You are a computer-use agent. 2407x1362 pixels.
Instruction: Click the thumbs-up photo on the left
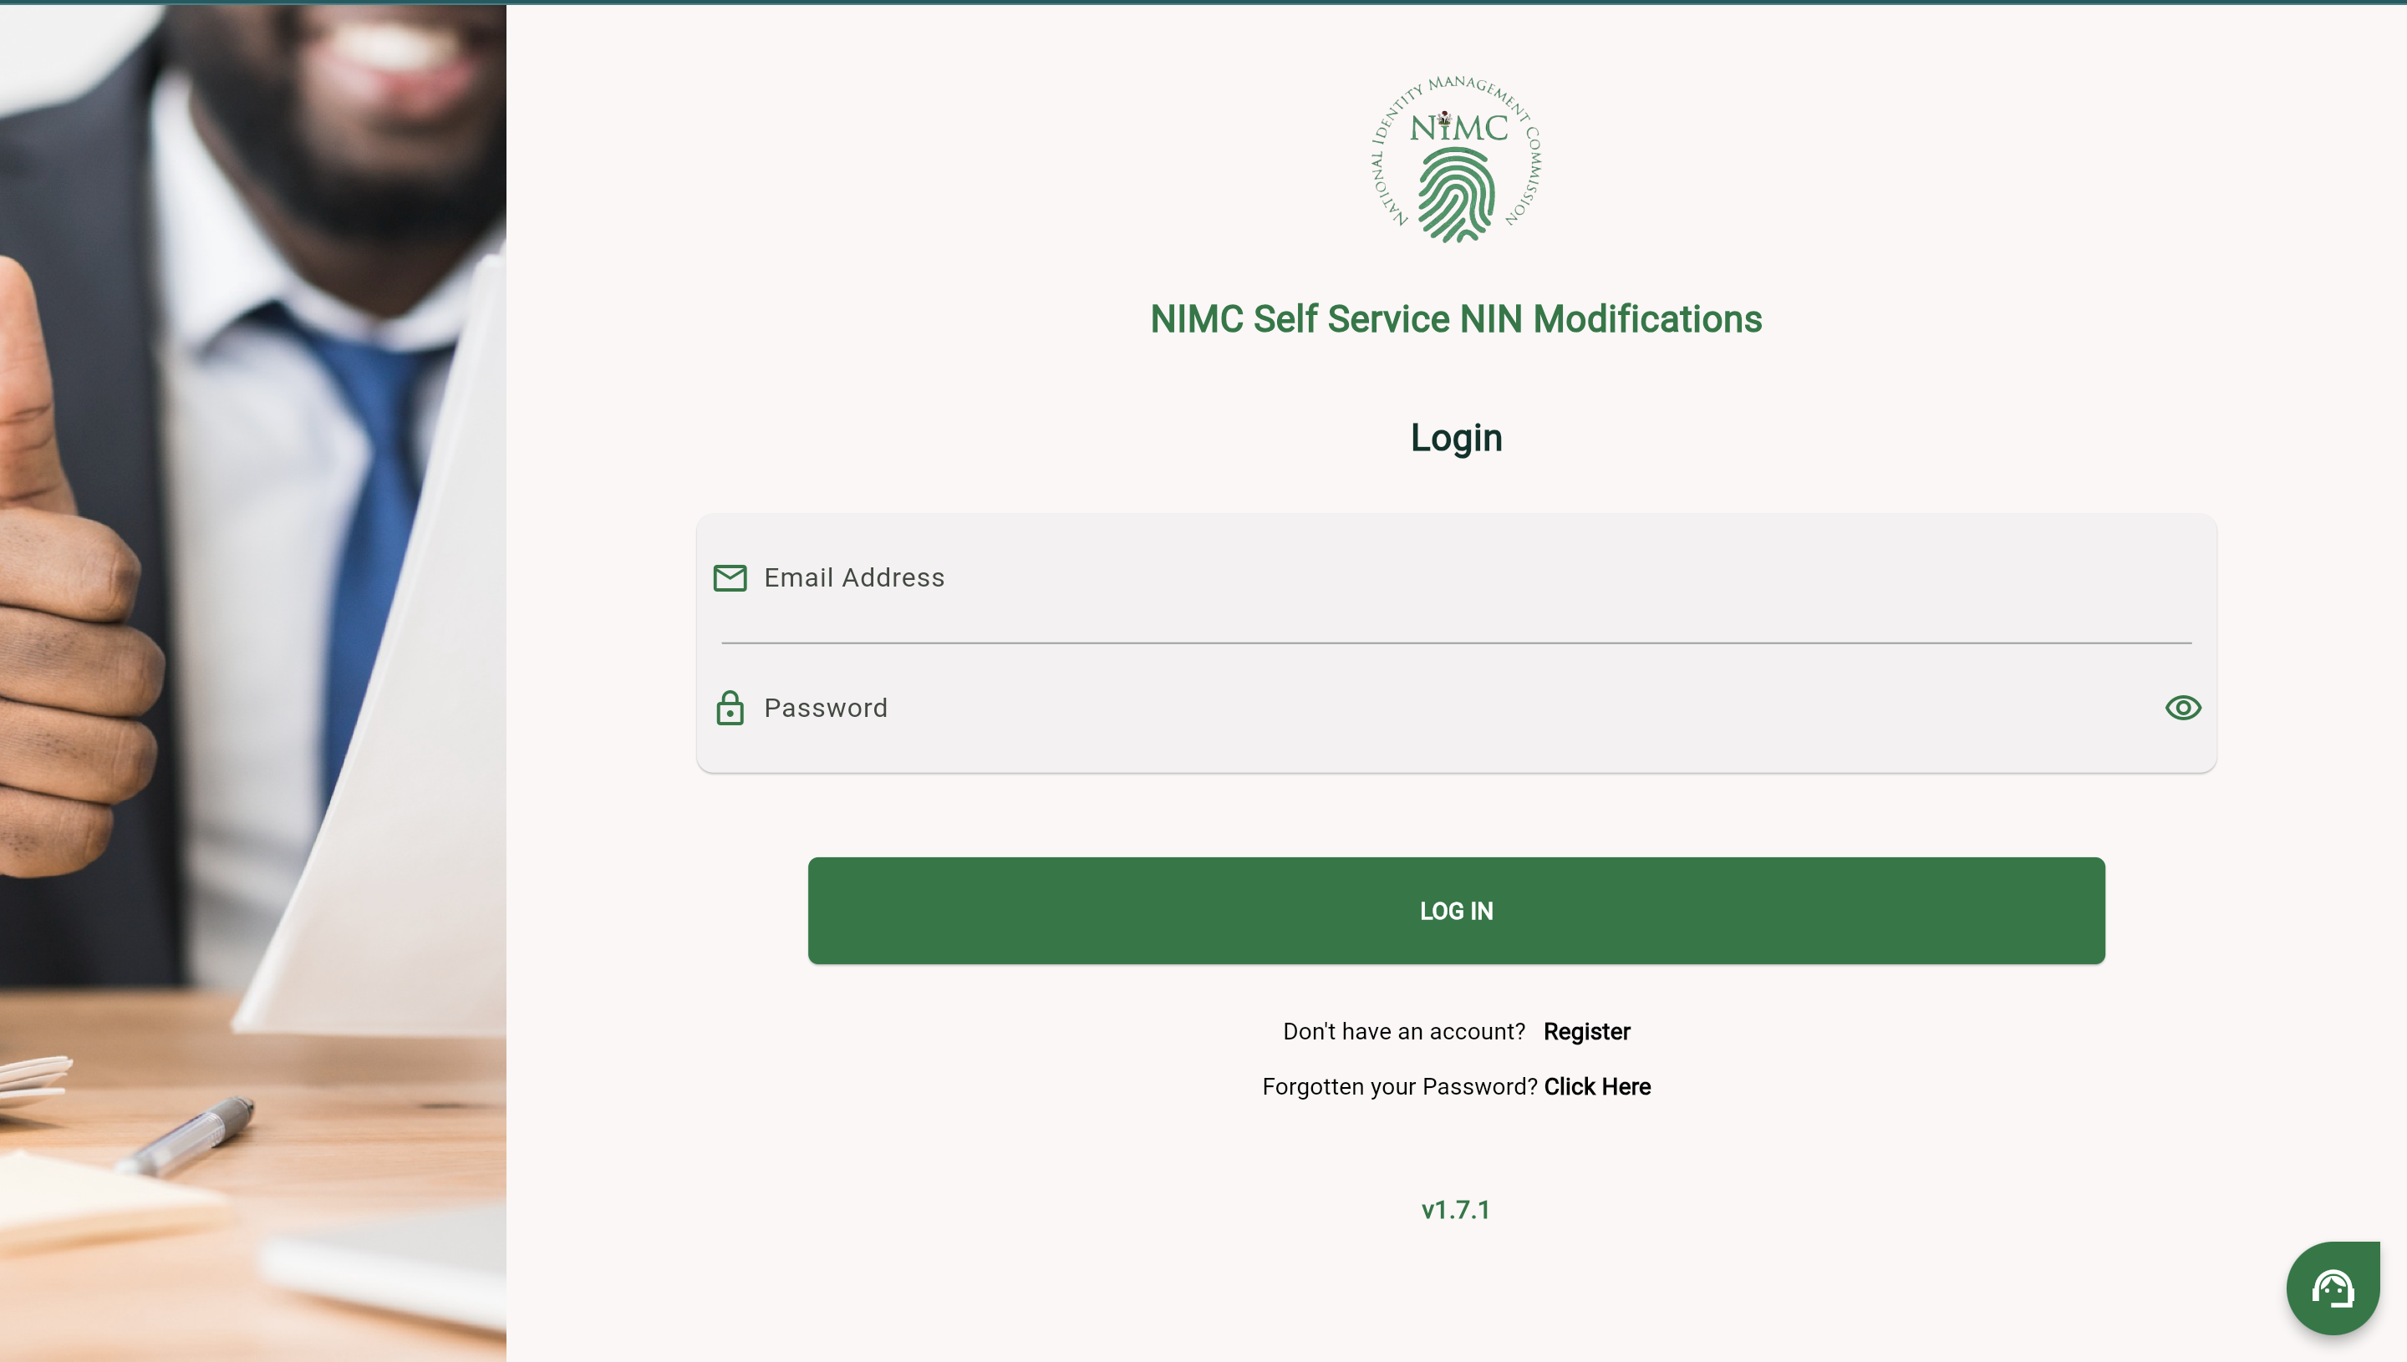pyautogui.click(x=252, y=683)
